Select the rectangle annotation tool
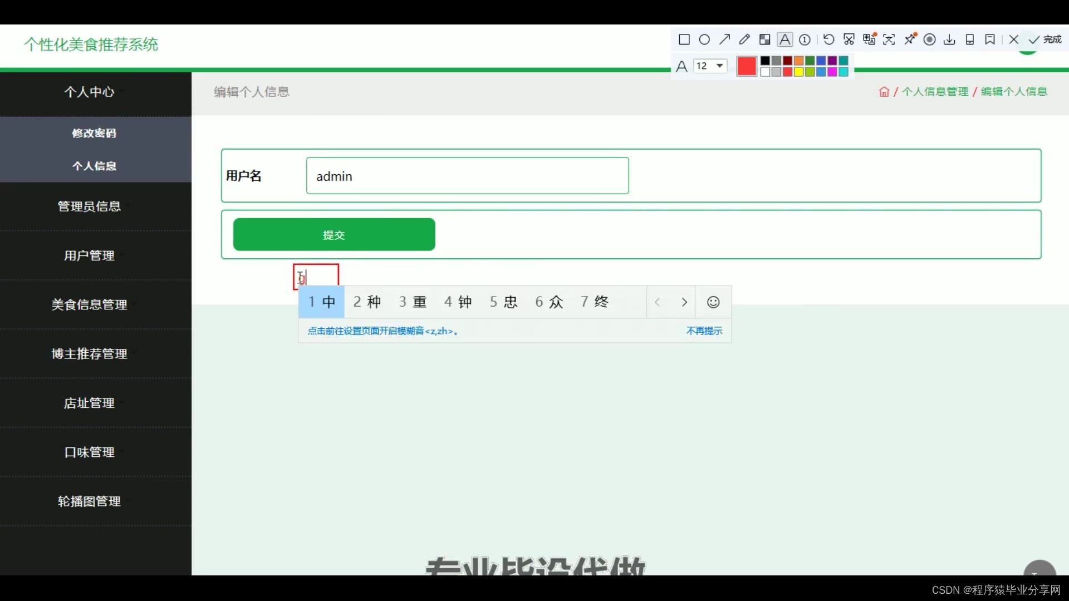The height and width of the screenshot is (601, 1069). (x=684, y=40)
